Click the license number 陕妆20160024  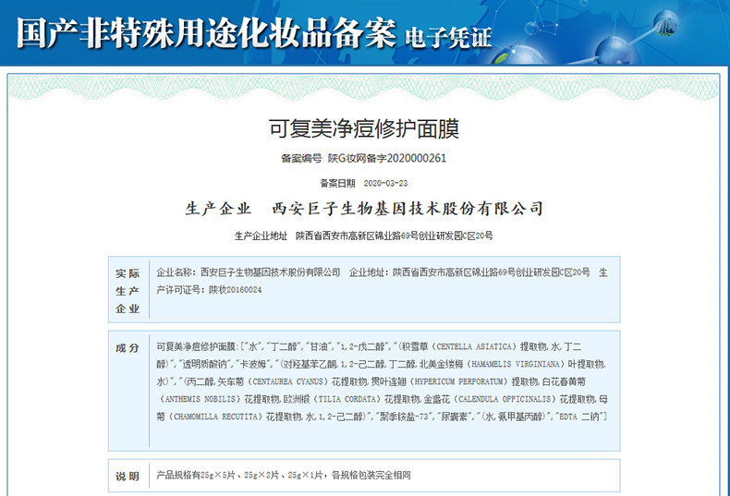coord(235,290)
